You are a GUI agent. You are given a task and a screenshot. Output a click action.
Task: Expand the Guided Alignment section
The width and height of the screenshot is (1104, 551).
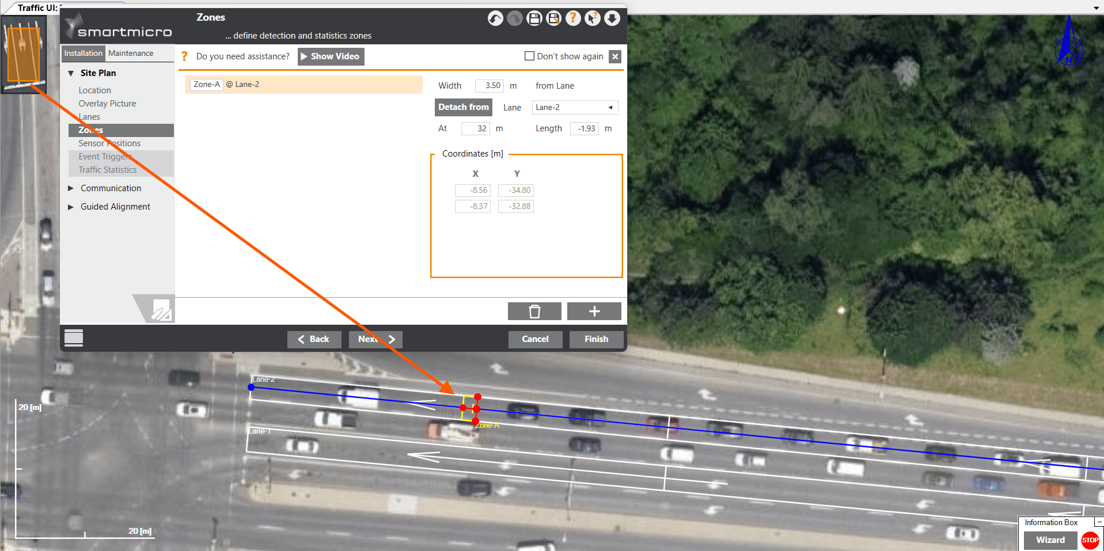tap(71, 207)
